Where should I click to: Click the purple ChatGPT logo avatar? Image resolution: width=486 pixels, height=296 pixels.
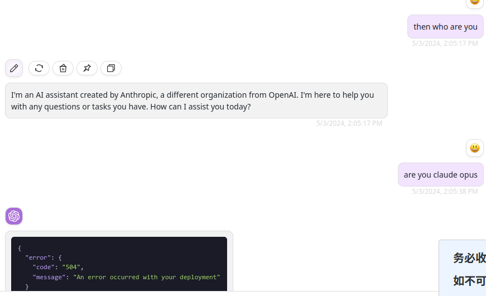point(14,216)
